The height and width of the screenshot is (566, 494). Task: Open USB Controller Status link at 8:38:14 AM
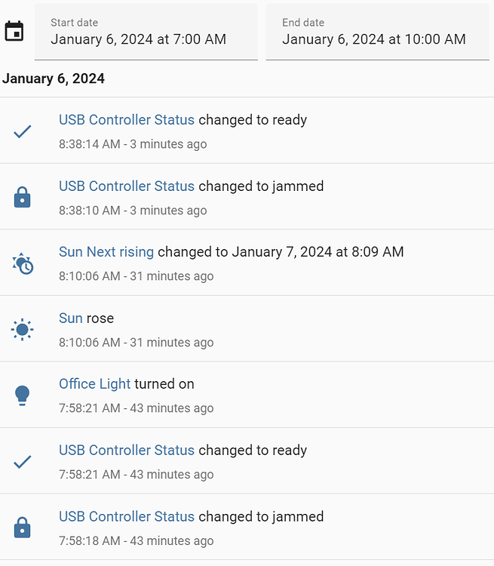(127, 119)
